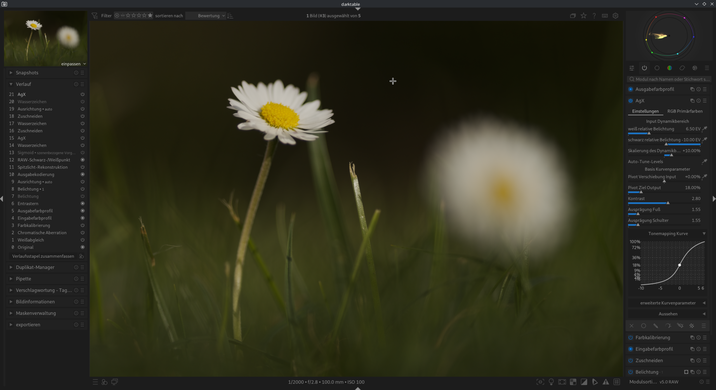The height and width of the screenshot is (390, 716).
Task: Add a drawn brush mask
Action: [x=656, y=326]
